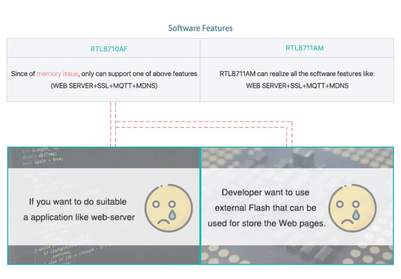
Task: Click "(WEB SERVER+SSL+MQTT+MDNS)" in the RTL8710AF cell
Action: tap(104, 86)
